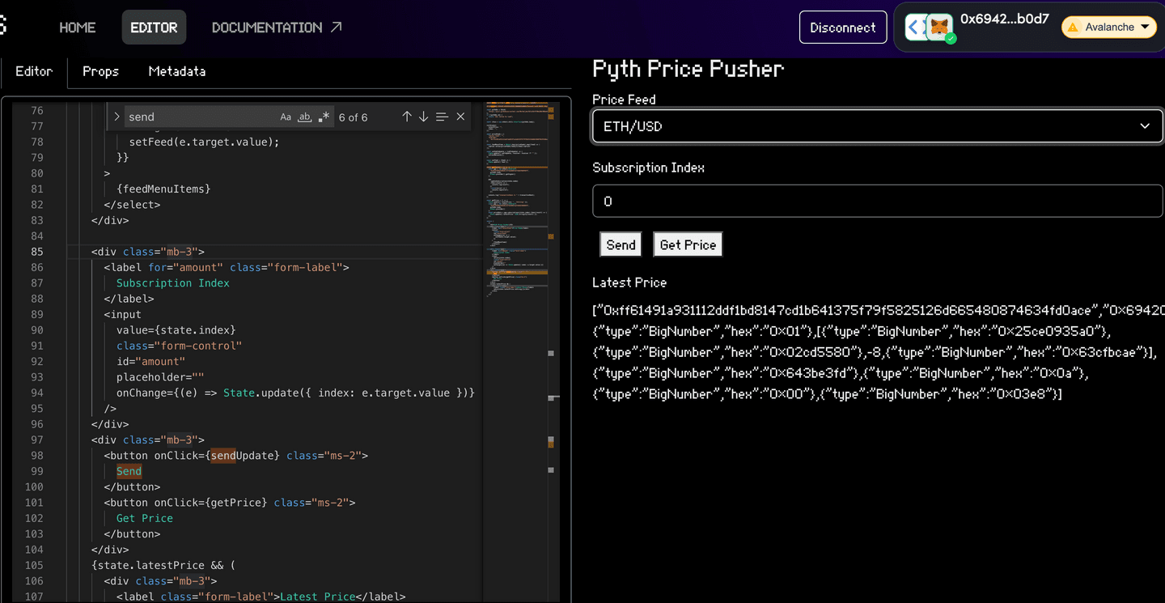The height and width of the screenshot is (603, 1165).
Task: Click the wallet address 0x6942...b0d7
Action: [1004, 19]
